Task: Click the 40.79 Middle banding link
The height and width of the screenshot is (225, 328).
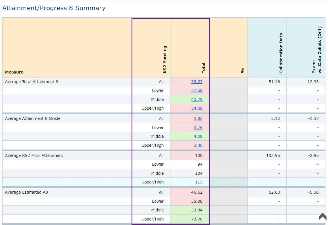Action: (x=196, y=99)
